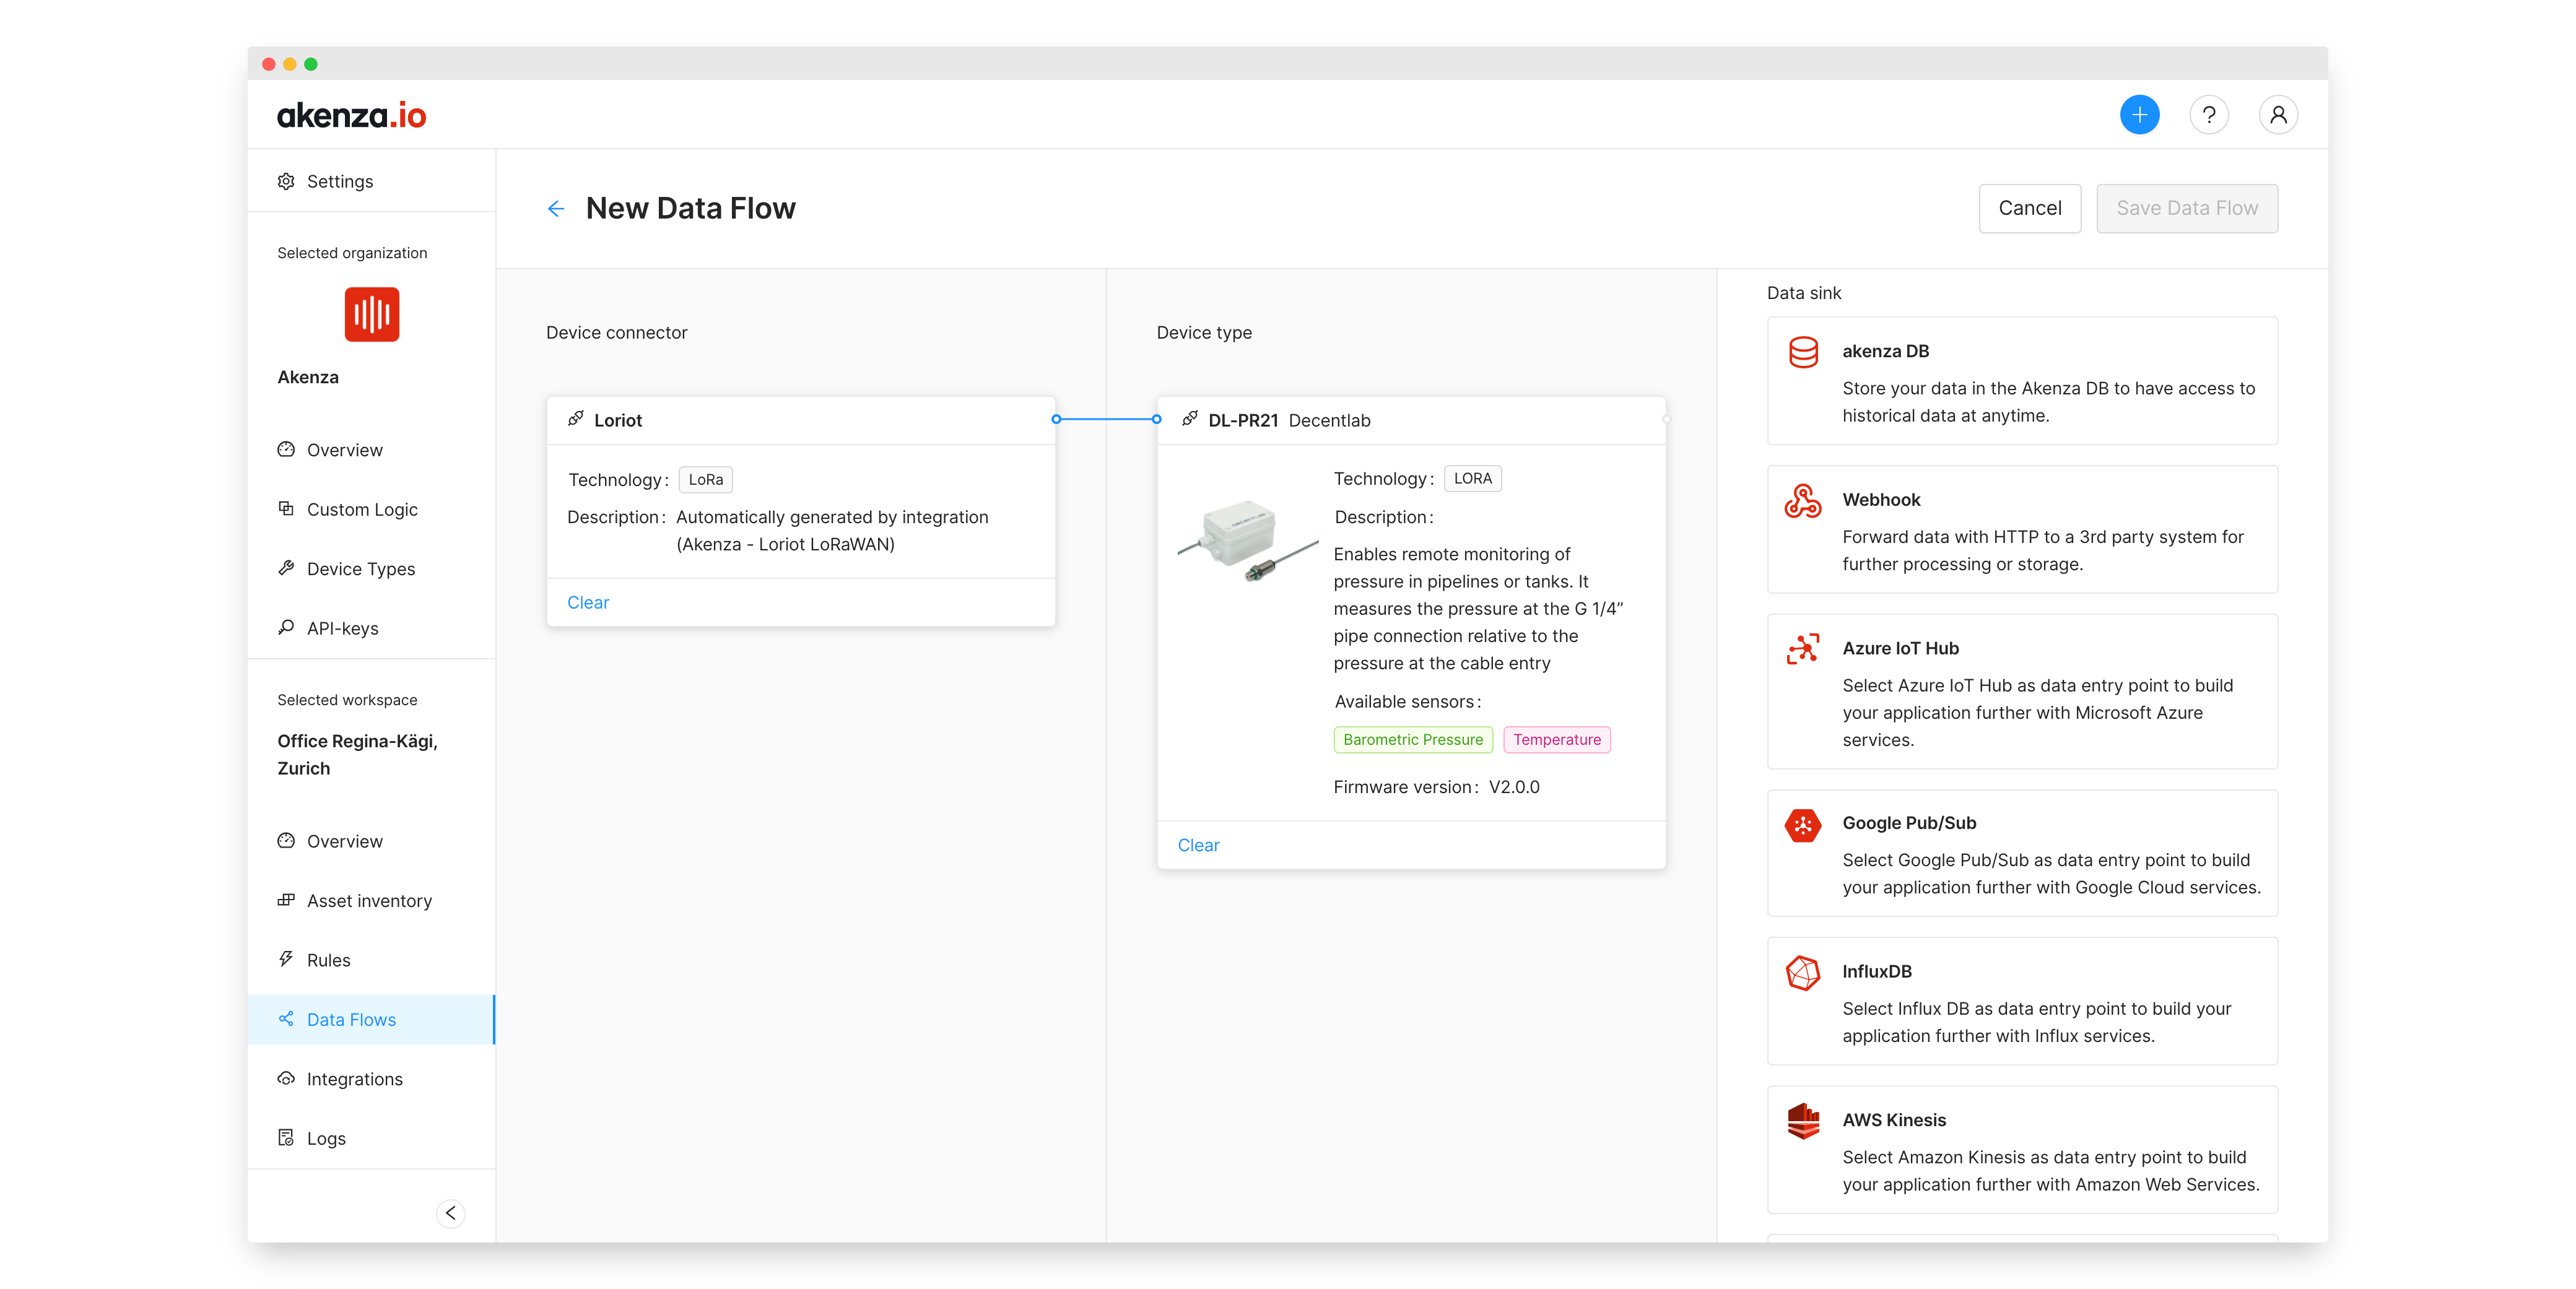Viewport: 2576px width, 1289px height.
Task: Click the LoRa technology tag on Loriot
Action: pos(705,479)
